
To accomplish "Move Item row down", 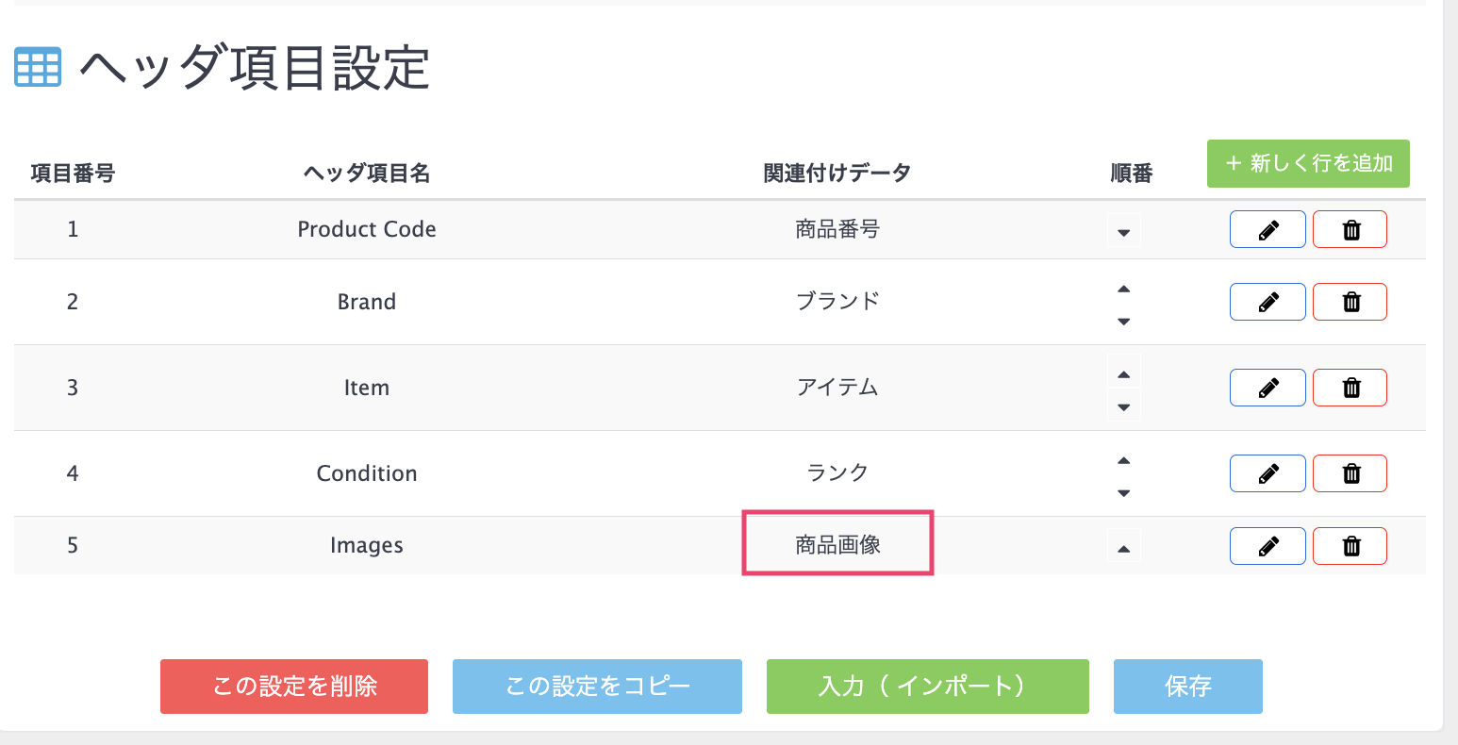I will [1123, 406].
